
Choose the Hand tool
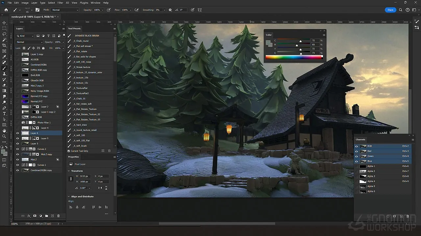click(4, 130)
